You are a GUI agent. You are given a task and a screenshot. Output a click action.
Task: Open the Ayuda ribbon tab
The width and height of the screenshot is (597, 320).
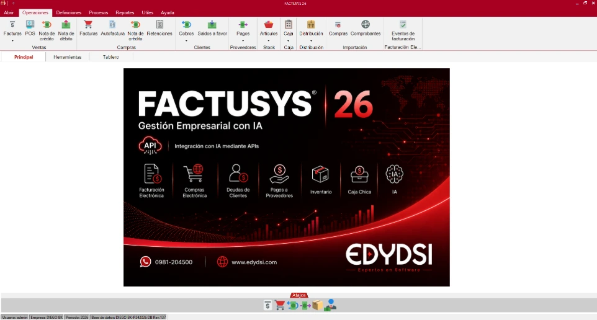[x=167, y=12]
